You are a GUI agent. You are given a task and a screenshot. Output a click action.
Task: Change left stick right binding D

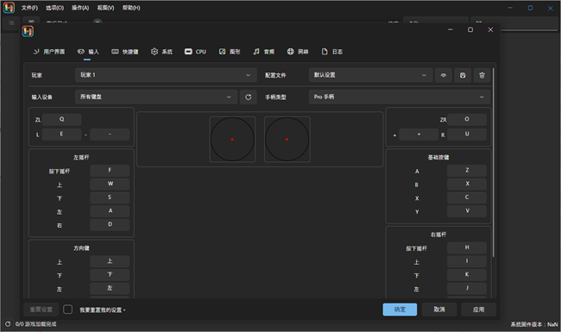pos(110,225)
